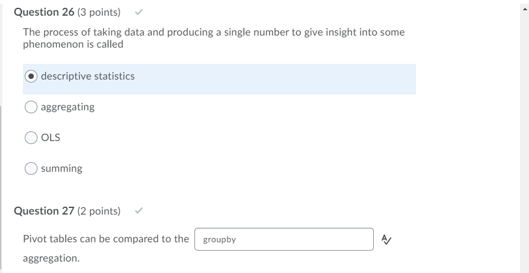This screenshot has width=529, height=273.
Task: Click the '(2 points)' label of Question 27
Action: pyautogui.click(x=99, y=211)
